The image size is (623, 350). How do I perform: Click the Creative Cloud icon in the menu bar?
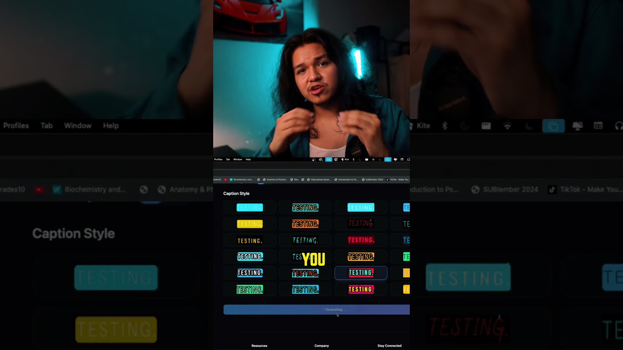(321, 159)
